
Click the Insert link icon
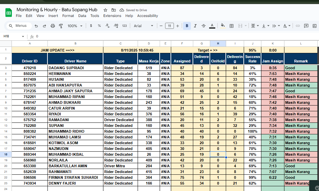point(298,26)
